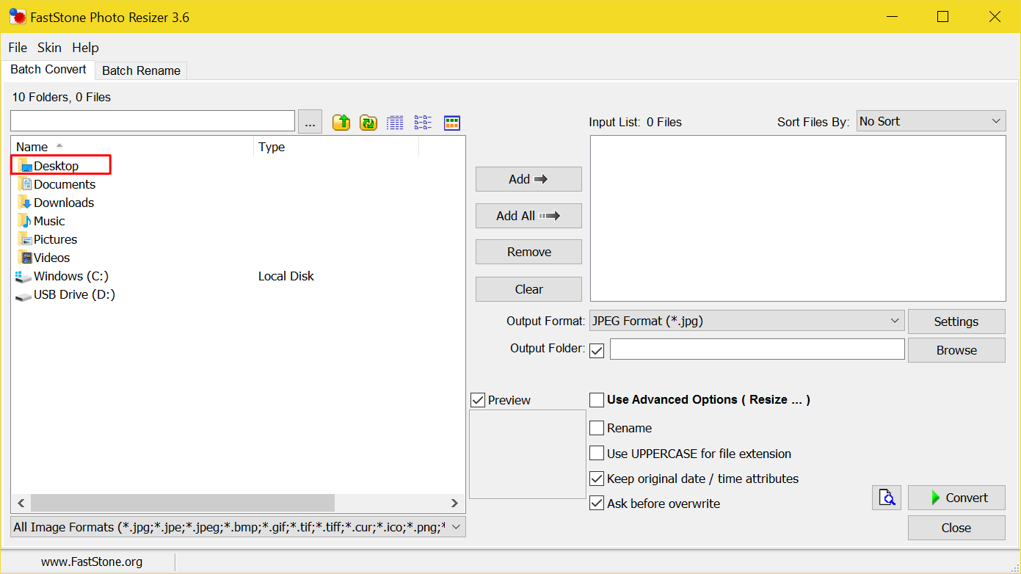Open the image formats filter dropdown
The height and width of the screenshot is (574, 1021).
click(238, 527)
